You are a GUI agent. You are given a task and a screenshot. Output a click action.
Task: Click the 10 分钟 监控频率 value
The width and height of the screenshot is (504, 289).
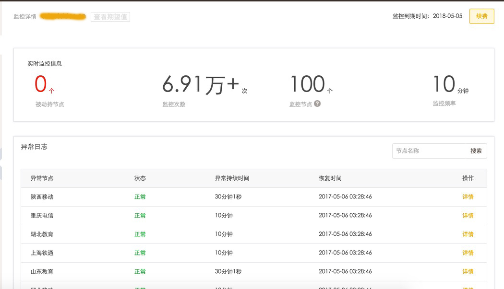(444, 85)
